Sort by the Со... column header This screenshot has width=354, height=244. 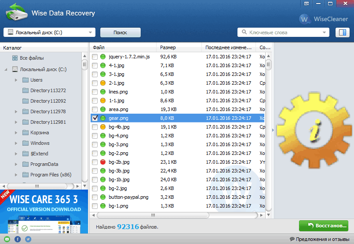click(265, 47)
